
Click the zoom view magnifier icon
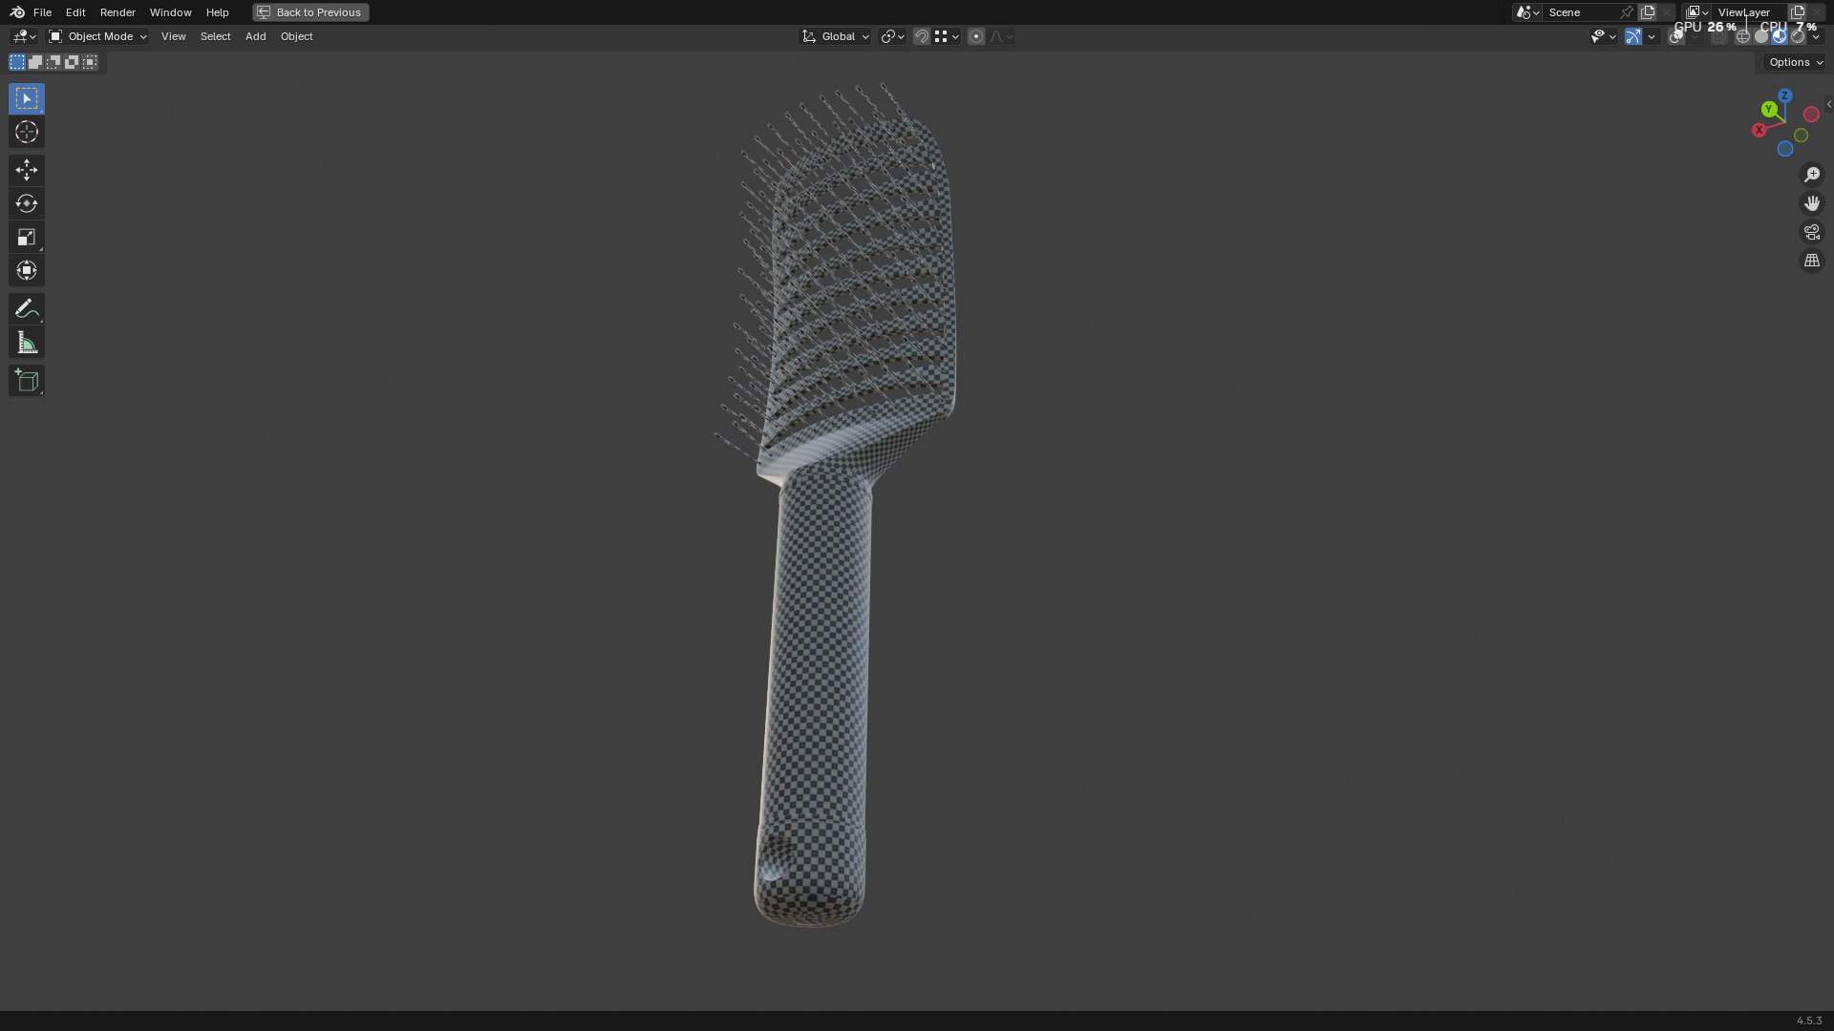point(1812,175)
